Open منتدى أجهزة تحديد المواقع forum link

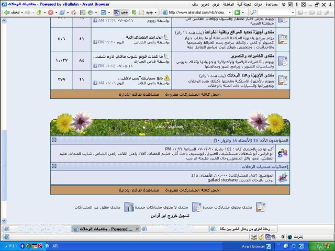tap(239, 32)
